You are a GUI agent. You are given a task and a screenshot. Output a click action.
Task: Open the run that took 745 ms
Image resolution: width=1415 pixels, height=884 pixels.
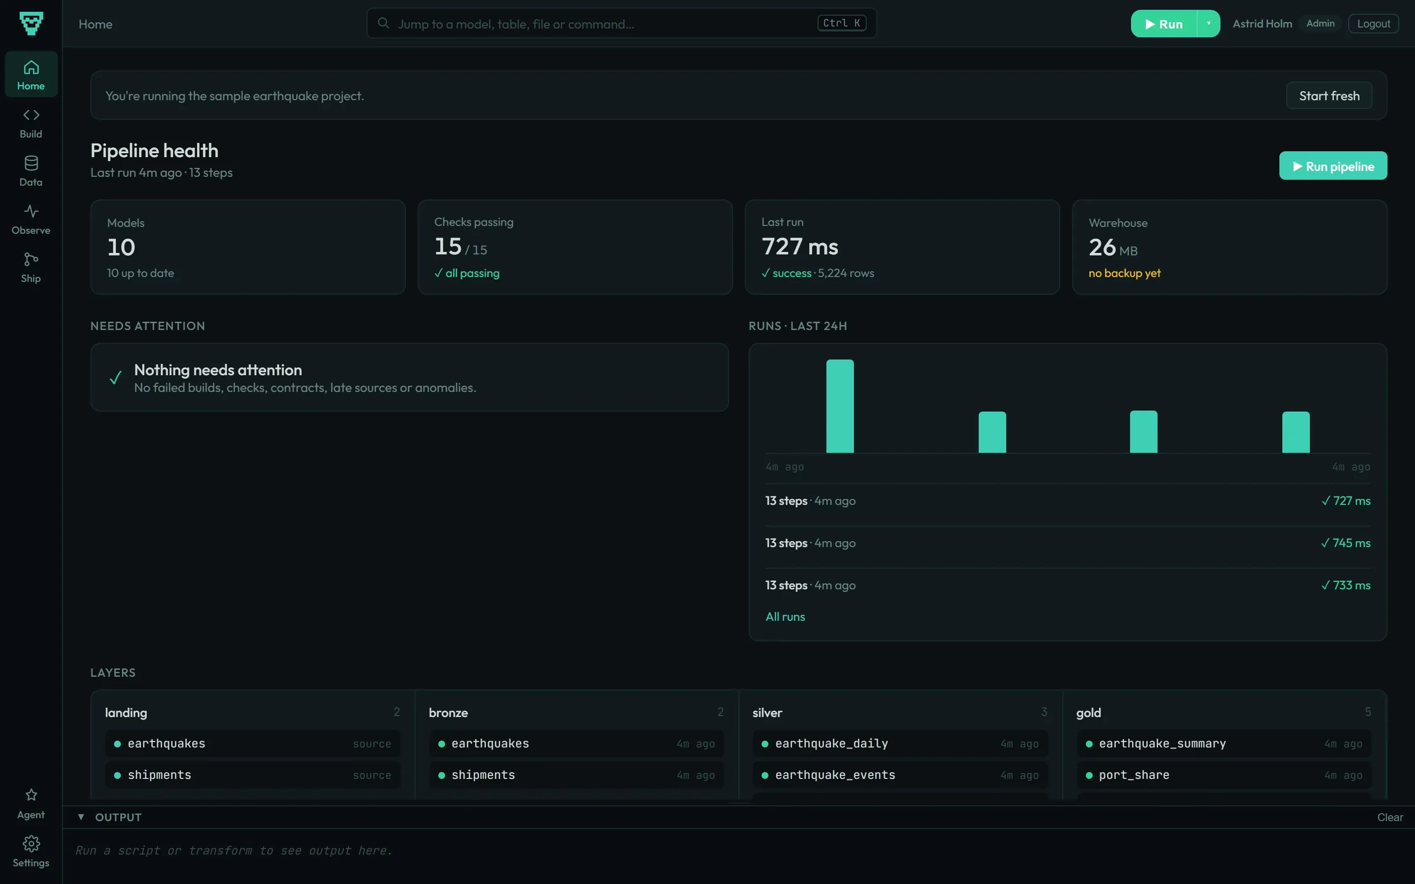(1068, 543)
